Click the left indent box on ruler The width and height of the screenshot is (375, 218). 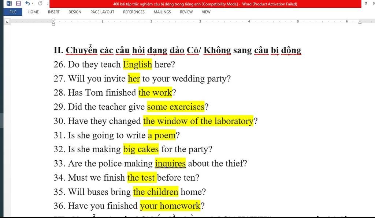coord(53,24)
